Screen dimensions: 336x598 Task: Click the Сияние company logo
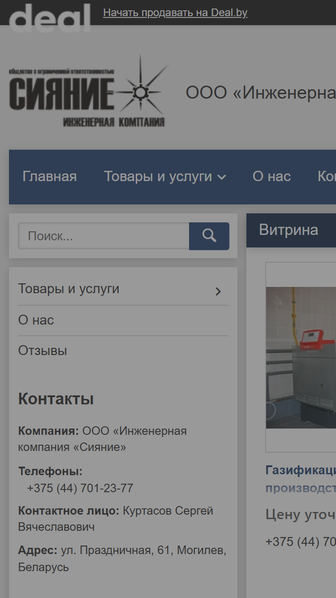coord(89,91)
